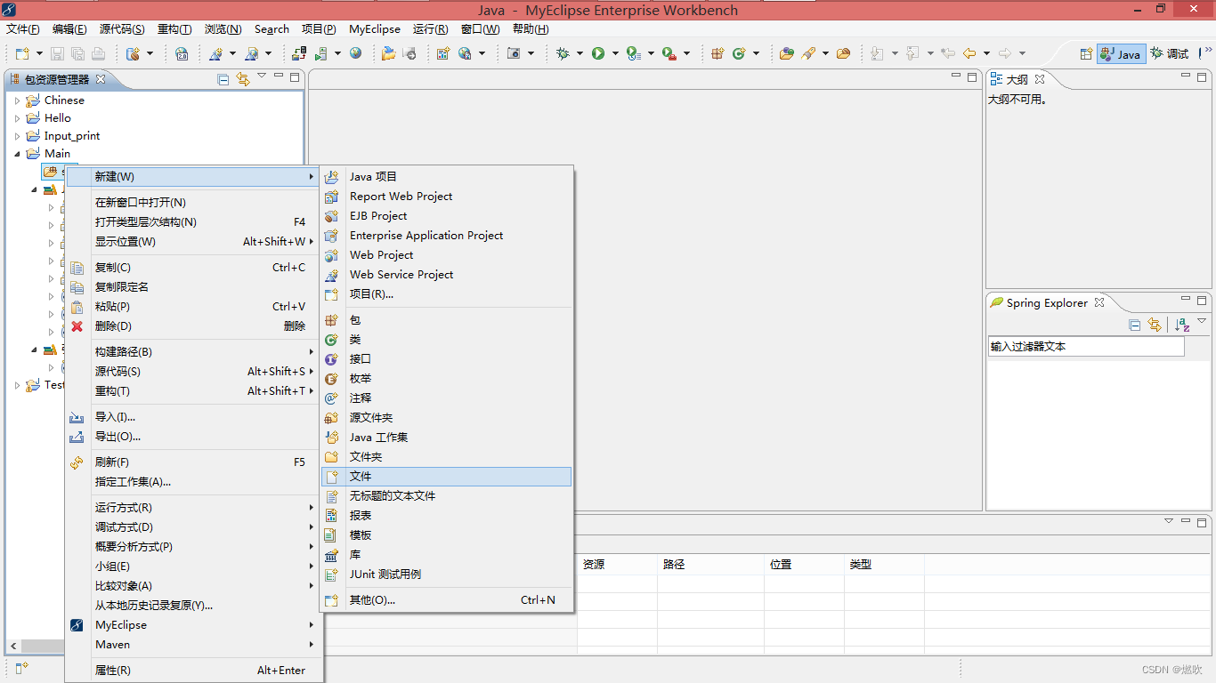Select the Chinese project in the tree

[64, 100]
